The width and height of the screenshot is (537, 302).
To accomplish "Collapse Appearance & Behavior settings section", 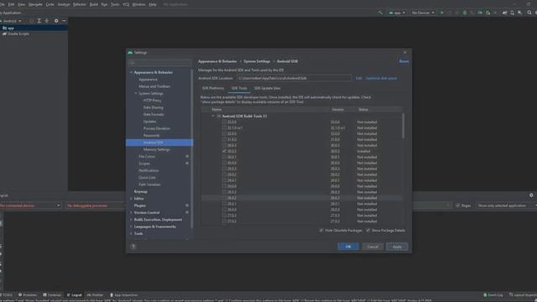I will click(131, 72).
